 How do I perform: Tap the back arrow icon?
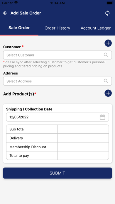[x=5, y=13]
